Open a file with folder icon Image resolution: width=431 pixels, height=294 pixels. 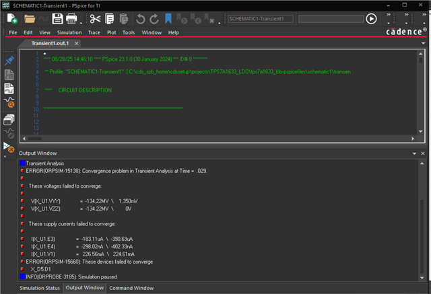30,19
